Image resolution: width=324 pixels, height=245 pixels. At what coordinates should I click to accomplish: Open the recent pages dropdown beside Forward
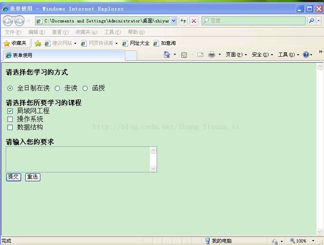click(28, 21)
